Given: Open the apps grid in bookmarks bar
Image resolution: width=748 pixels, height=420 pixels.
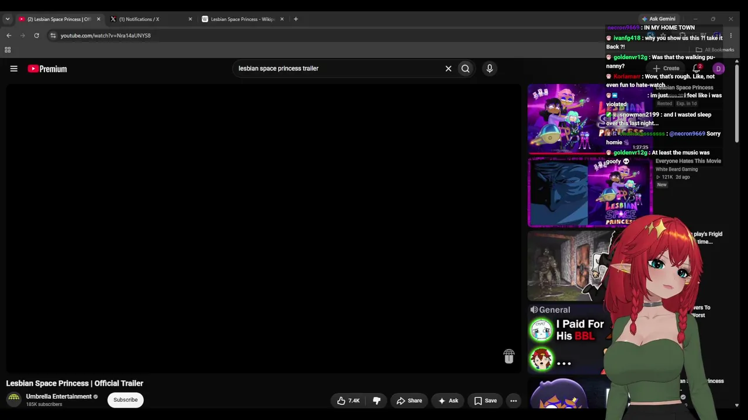Looking at the screenshot, I should (x=8, y=50).
